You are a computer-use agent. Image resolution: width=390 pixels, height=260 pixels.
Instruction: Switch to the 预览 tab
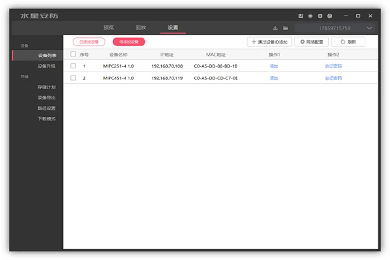109,27
